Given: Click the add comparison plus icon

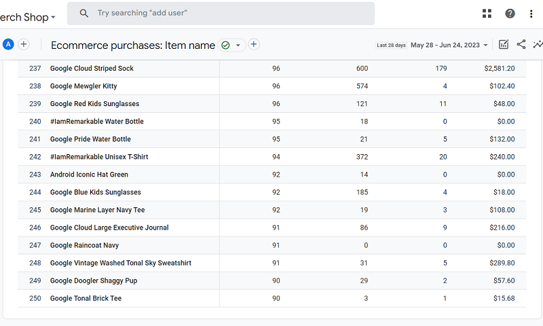Looking at the screenshot, I should point(24,45).
